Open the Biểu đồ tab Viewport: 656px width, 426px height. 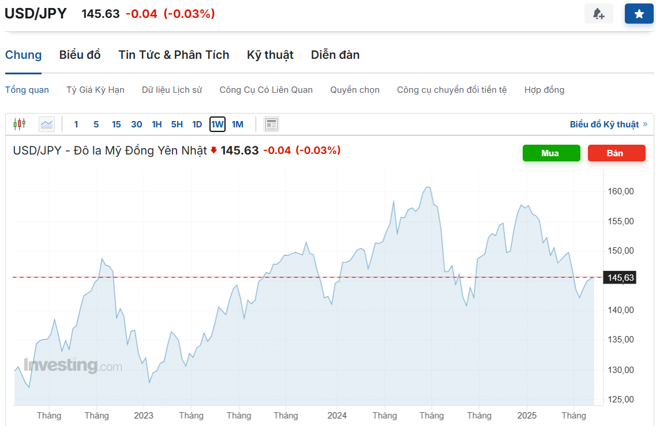point(80,55)
